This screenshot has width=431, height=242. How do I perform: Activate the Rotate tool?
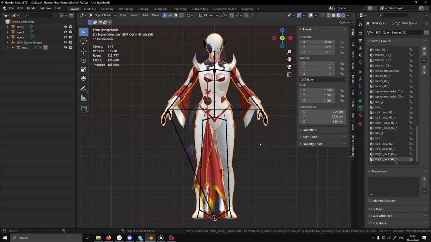pos(84,60)
